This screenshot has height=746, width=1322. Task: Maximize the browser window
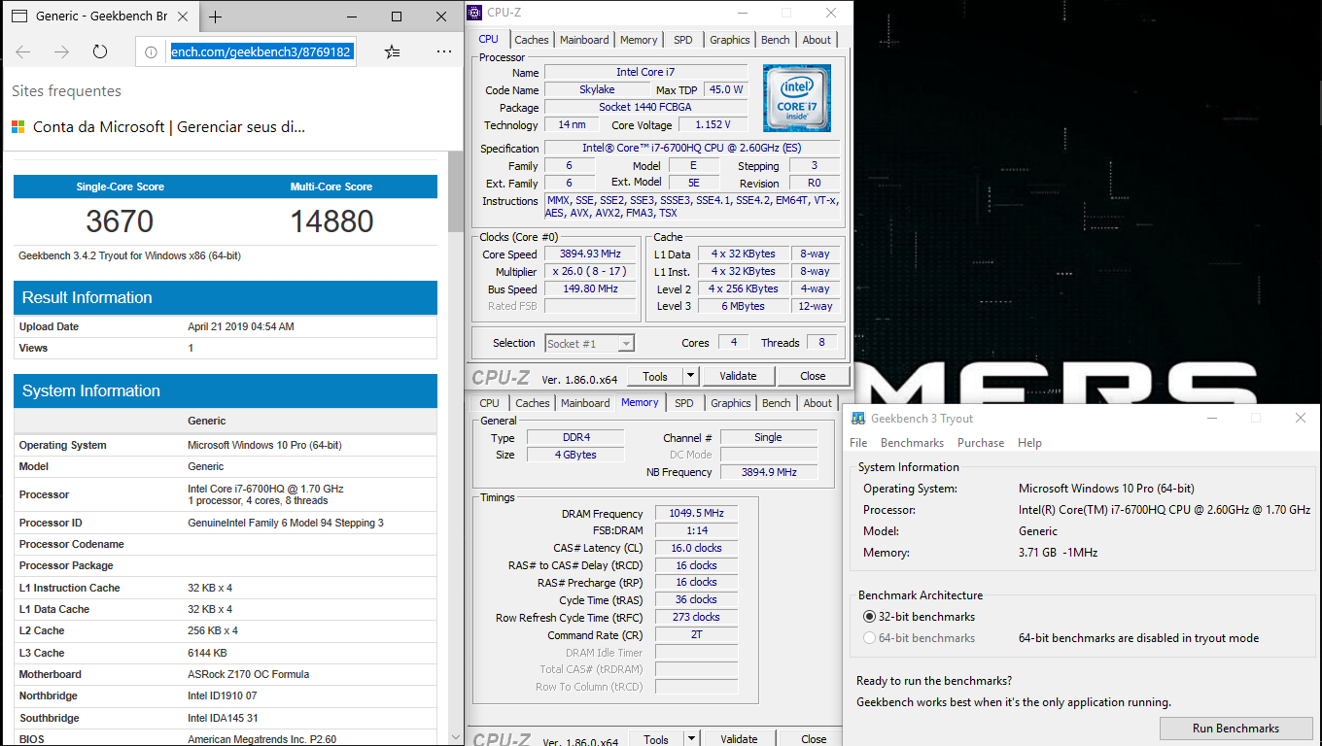[397, 17]
